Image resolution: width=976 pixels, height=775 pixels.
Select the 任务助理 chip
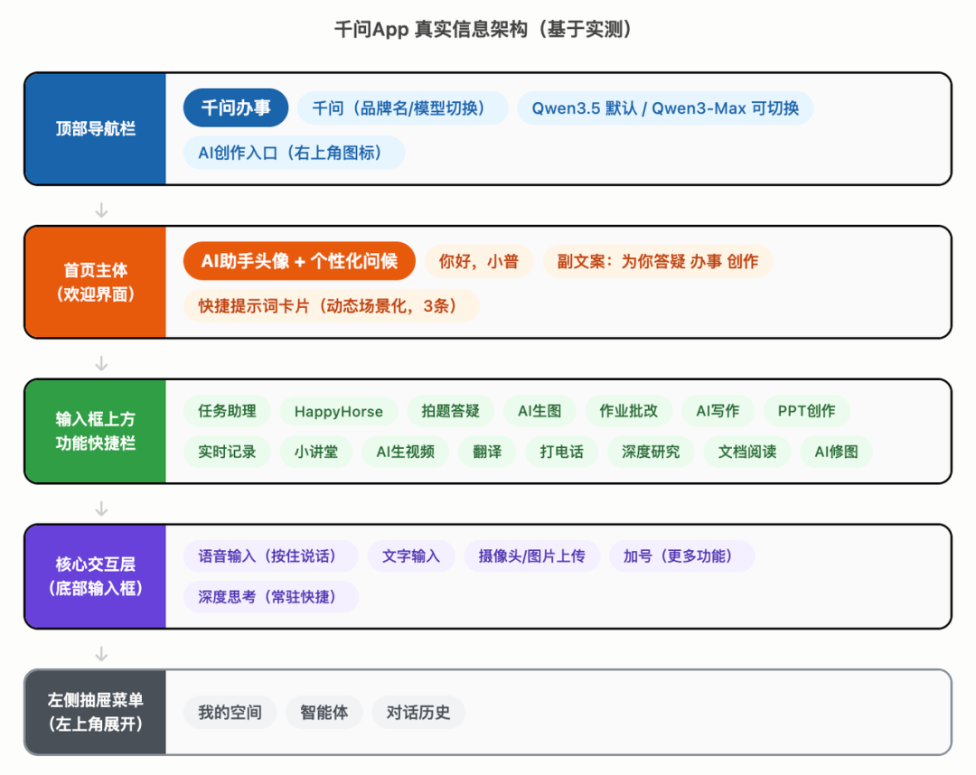point(227,411)
